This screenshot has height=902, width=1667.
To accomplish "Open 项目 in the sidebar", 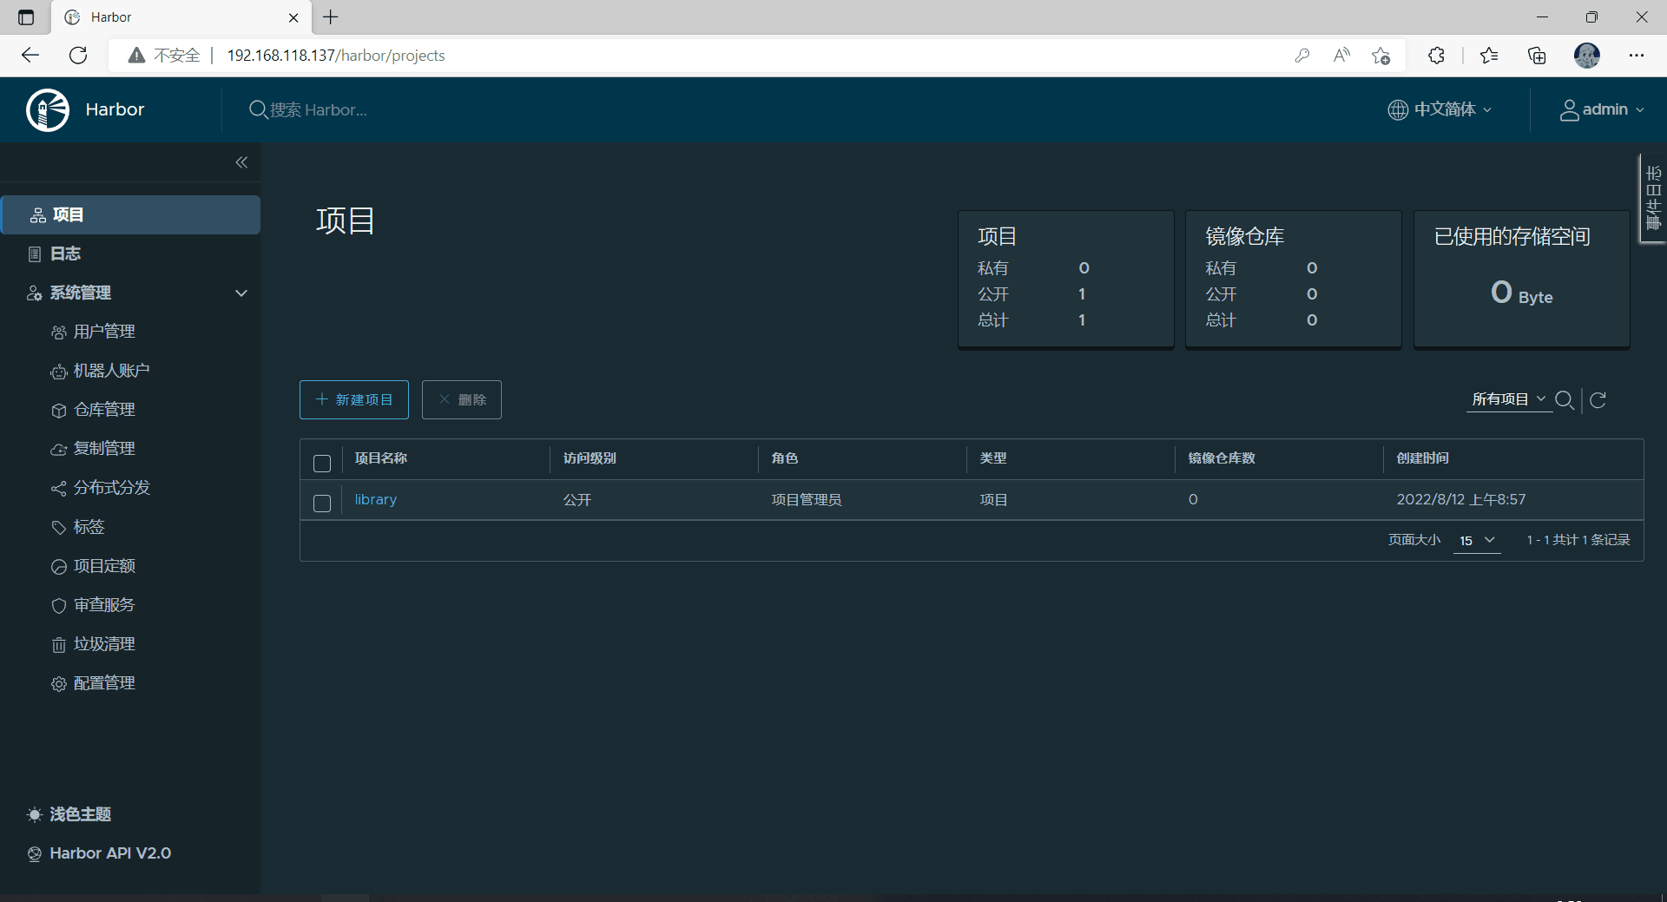I will pos(131,214).
